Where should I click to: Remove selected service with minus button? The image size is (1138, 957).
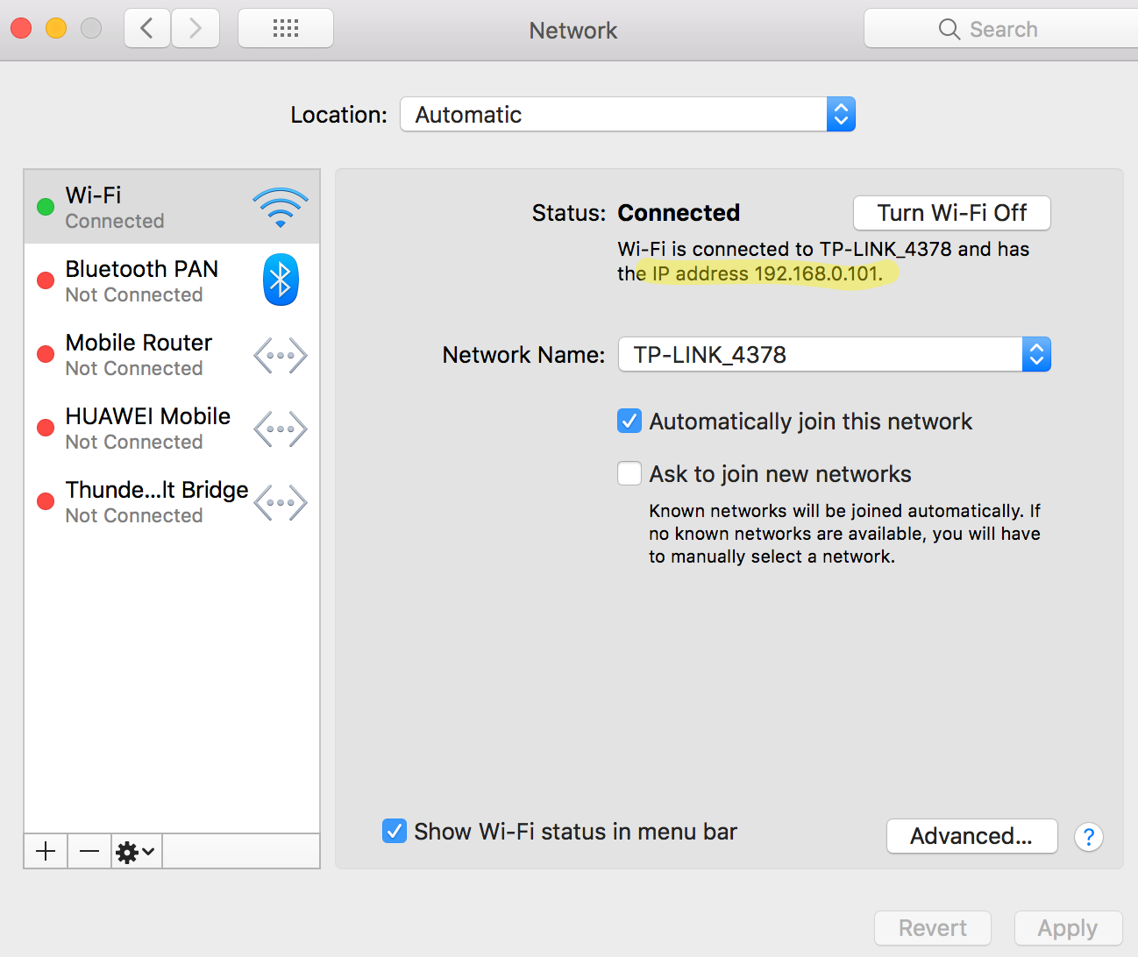coord(89,851)
